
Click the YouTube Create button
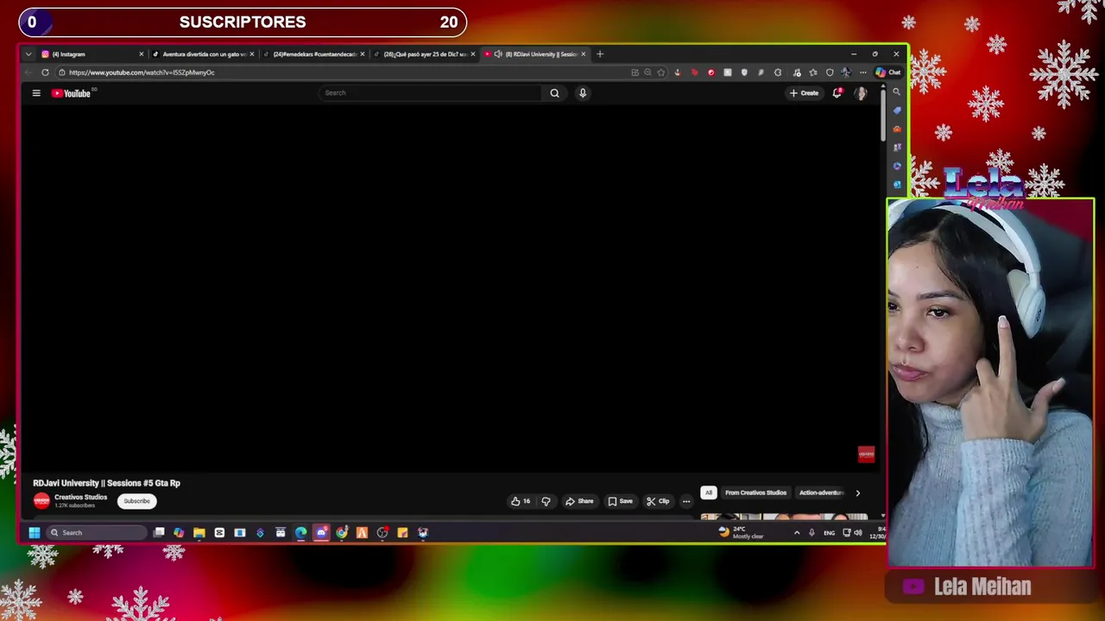tap(804, 93)
